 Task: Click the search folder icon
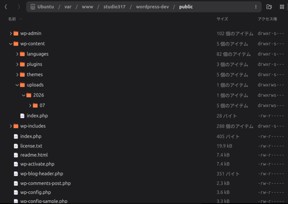(269, 7)
